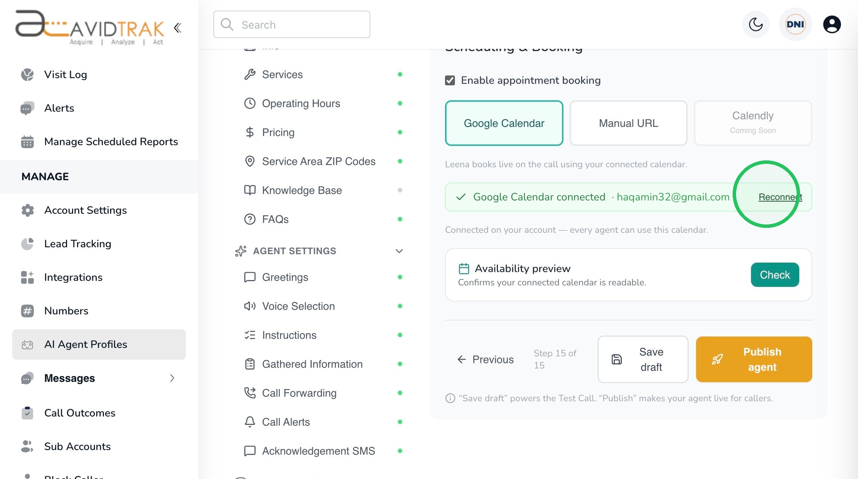Focus the Search input field
This screenshot has width=858, height=479.
pyautogui.click(x=292, y=24)
